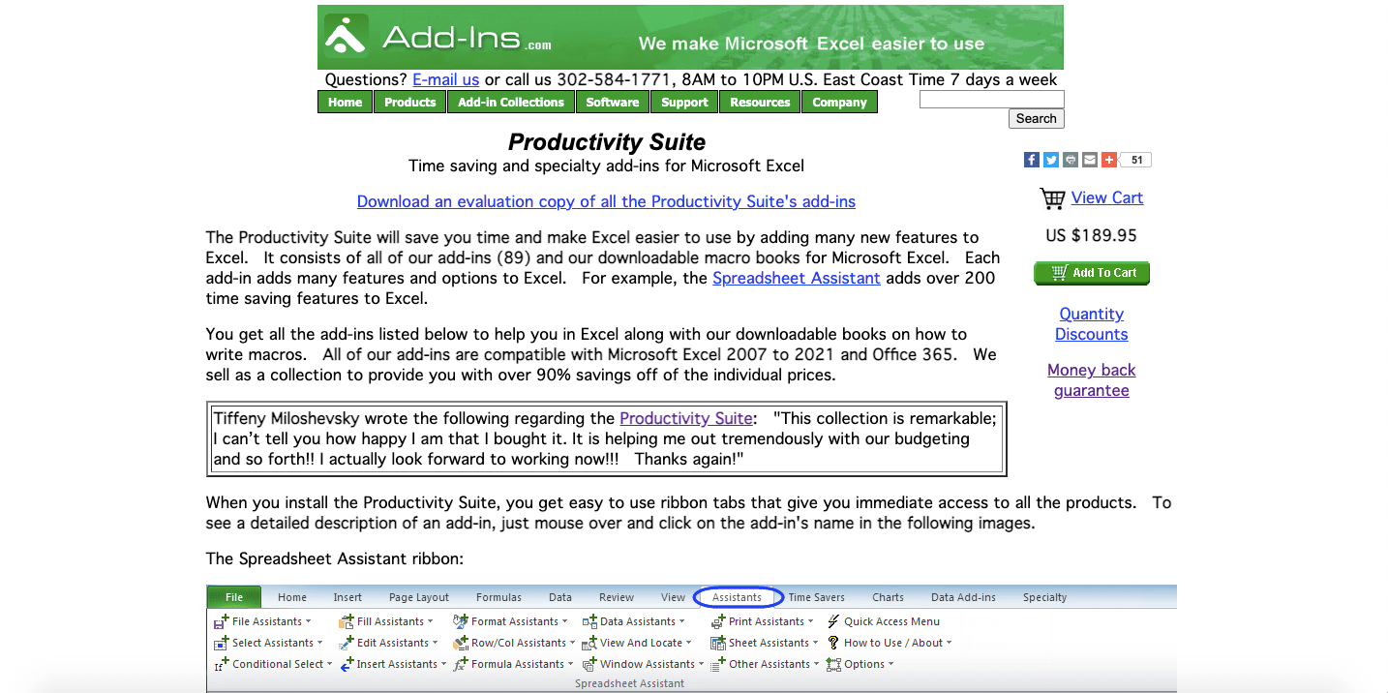Open more share options plus icon
Screen dimensions: 1388x693
[1109, 160]
